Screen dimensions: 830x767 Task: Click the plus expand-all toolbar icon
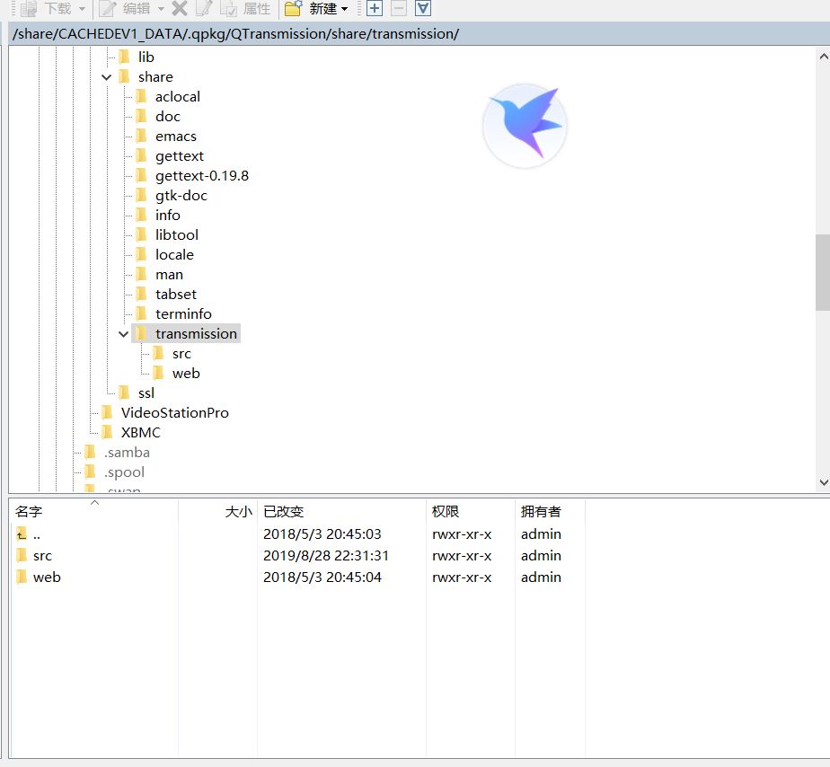(x=375, y=9)
